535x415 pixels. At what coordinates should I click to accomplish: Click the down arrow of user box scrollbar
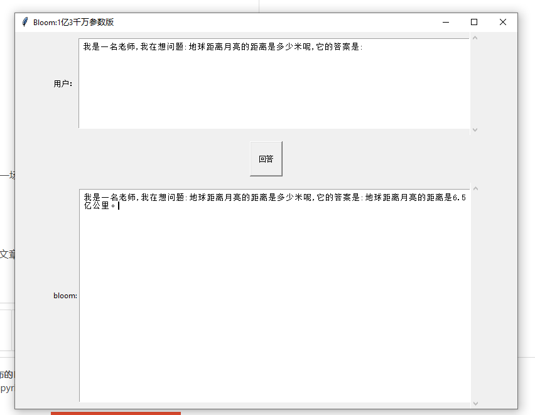pos(475,130)
